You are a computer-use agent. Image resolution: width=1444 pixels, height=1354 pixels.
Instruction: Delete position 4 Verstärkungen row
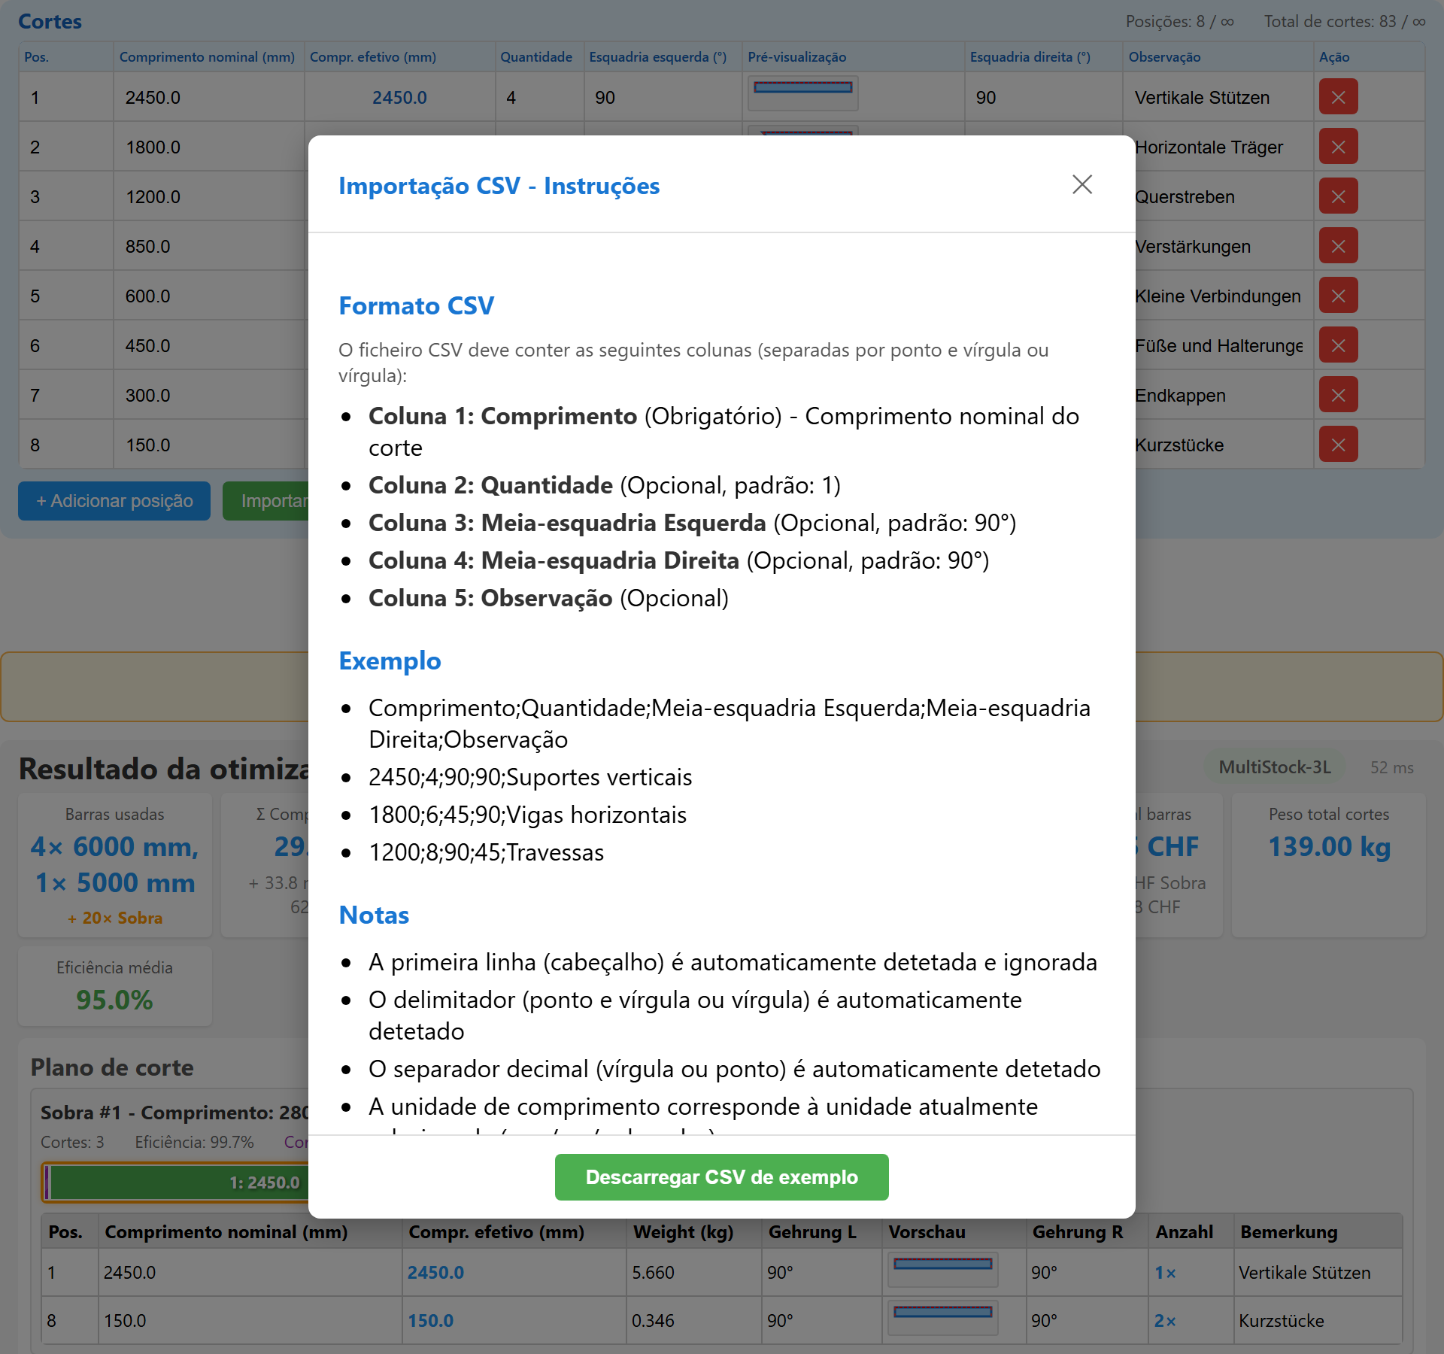pos(1338,246)
